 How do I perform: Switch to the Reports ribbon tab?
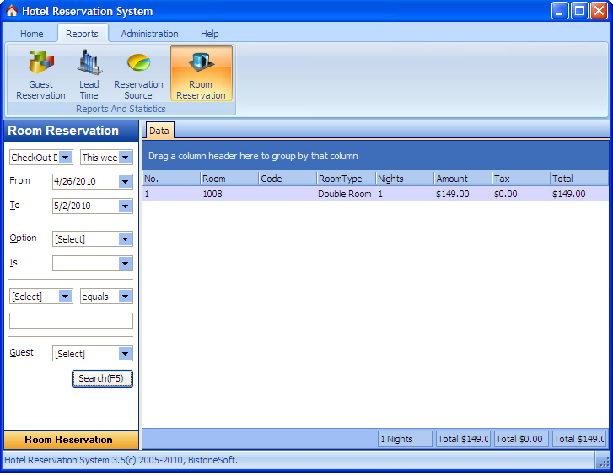pos(82,34)
